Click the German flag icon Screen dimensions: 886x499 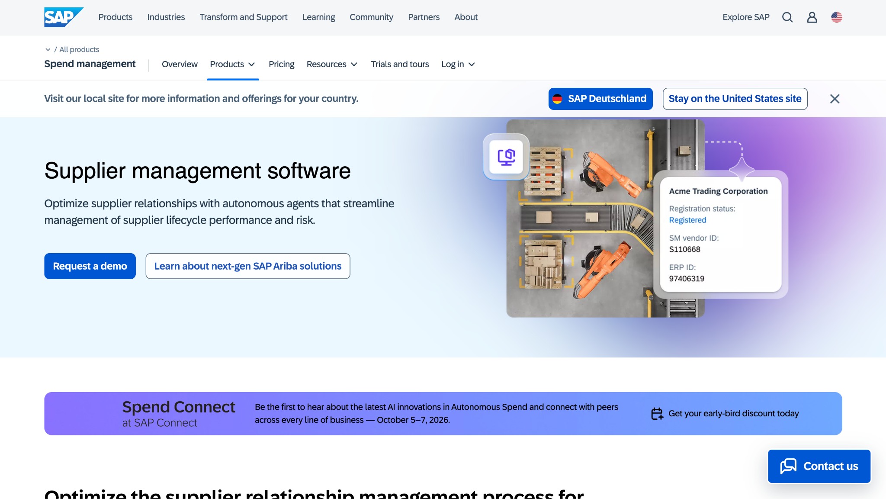point(557,99)
